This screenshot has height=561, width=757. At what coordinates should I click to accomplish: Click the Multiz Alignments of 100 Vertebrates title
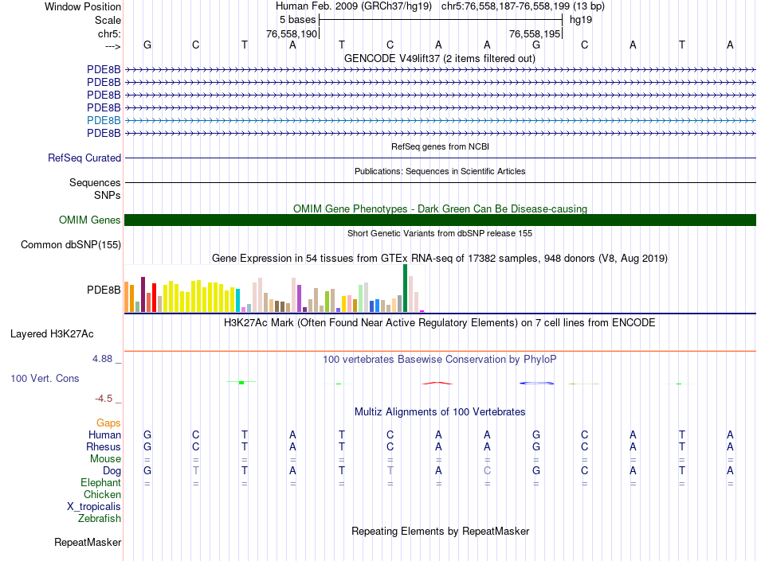(440, 412)
